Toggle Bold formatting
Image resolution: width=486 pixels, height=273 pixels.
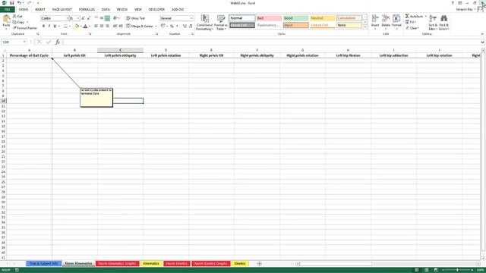coord(43,27)
